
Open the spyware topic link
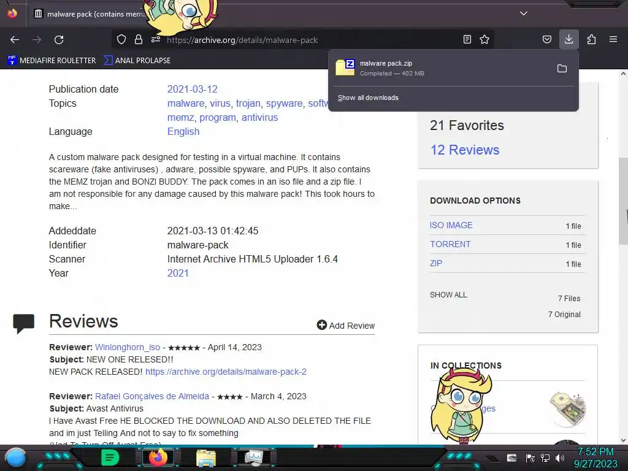point(284,103)
